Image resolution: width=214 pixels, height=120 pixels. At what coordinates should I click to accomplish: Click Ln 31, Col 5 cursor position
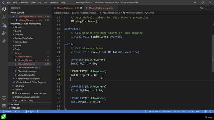pos(154,112)
